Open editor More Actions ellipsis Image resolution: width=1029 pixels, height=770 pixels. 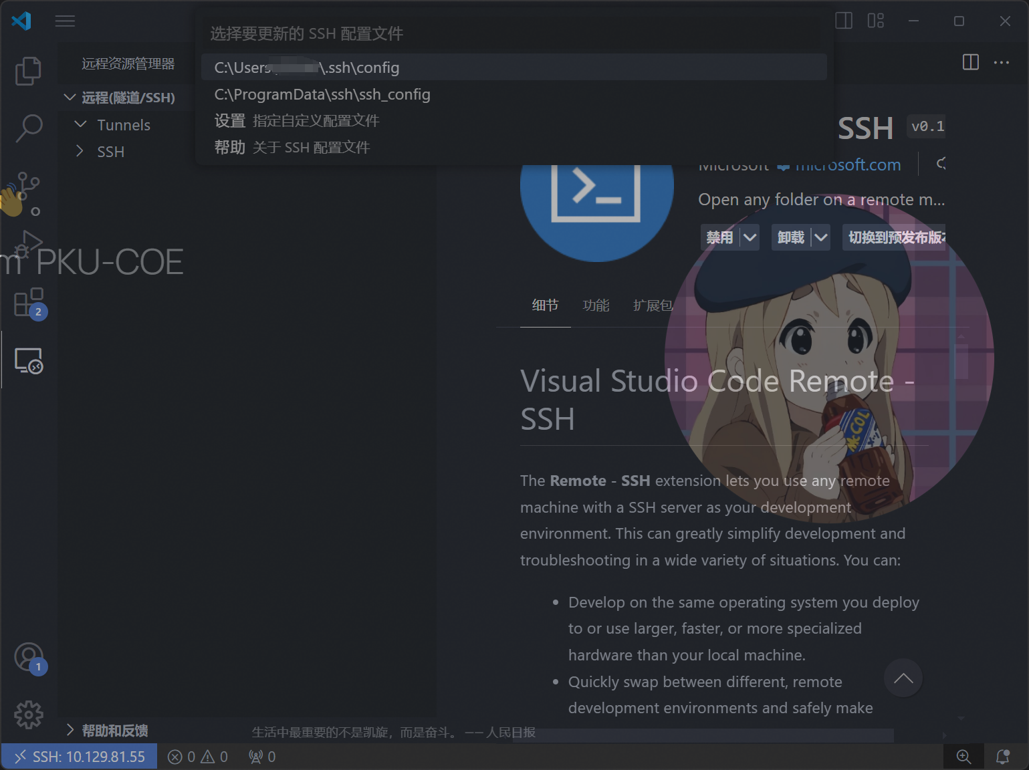click(x=1002, y=62)
